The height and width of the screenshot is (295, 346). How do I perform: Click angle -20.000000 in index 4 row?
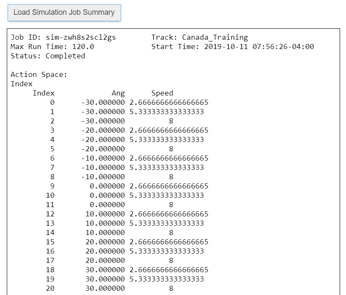[103, 140]
